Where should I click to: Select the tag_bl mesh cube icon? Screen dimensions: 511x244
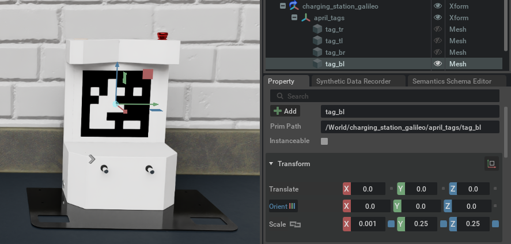click(317, 64)
